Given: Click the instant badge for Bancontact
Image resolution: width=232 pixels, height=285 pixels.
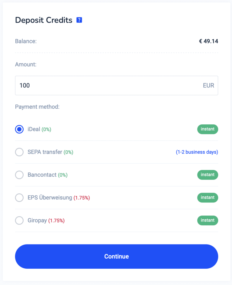Looking at the screenshot, I should pos(208,175).
